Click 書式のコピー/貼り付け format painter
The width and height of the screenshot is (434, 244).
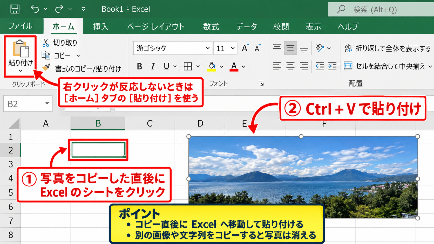coord(82,68)
